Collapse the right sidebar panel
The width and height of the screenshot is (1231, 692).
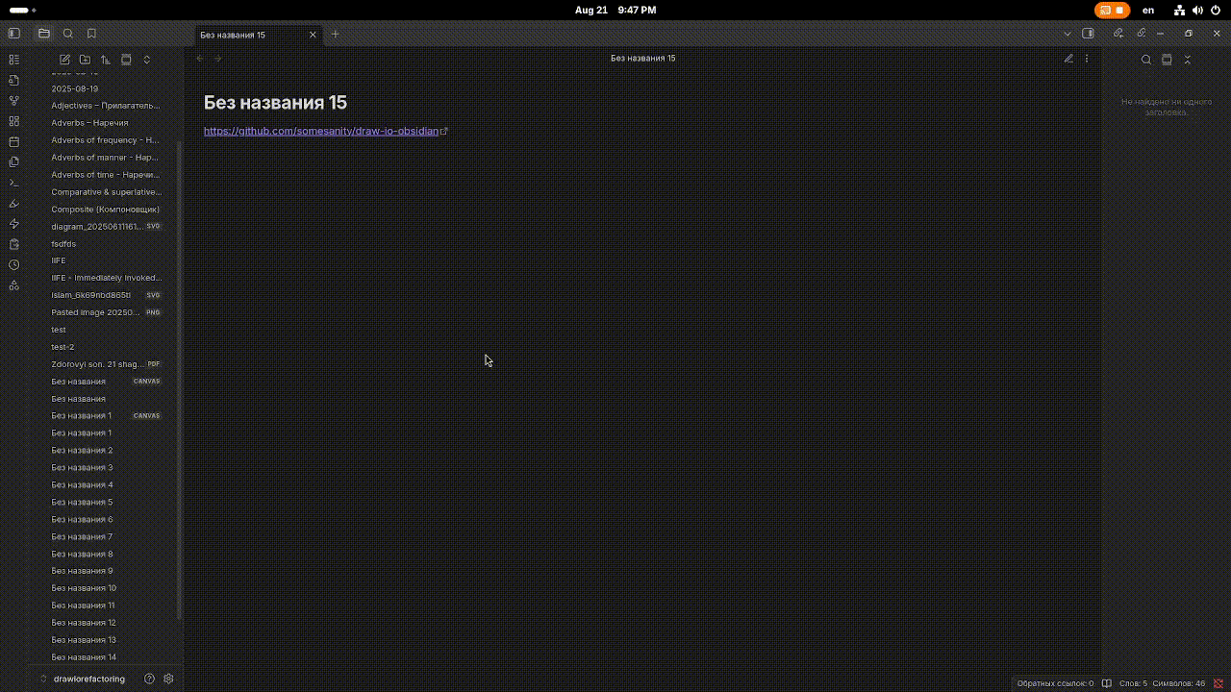1187,59
